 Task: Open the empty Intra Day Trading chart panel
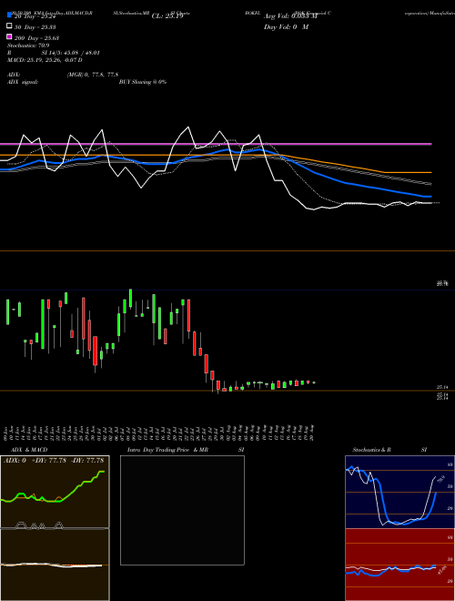click(x=182, y=510)
